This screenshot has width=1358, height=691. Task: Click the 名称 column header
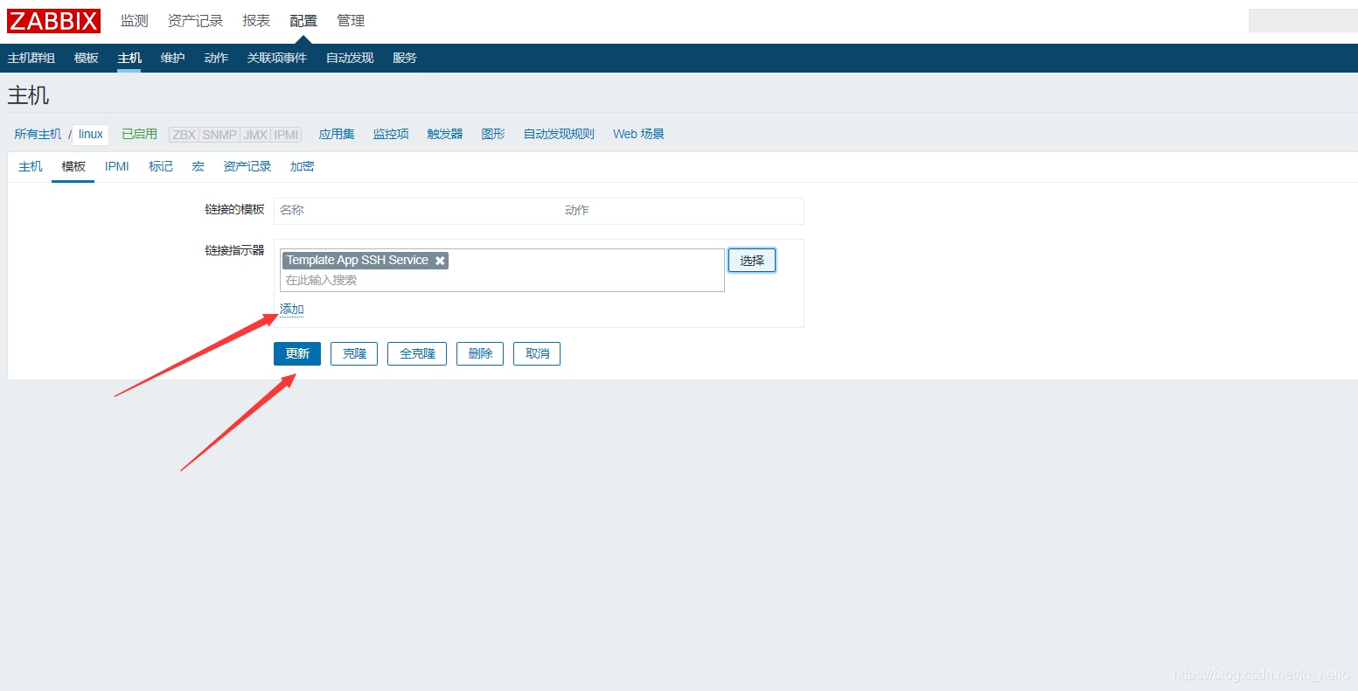[292, 211]
